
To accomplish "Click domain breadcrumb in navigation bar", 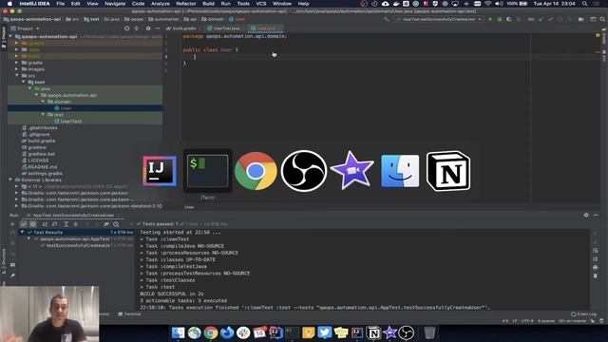I will (213, 19).
